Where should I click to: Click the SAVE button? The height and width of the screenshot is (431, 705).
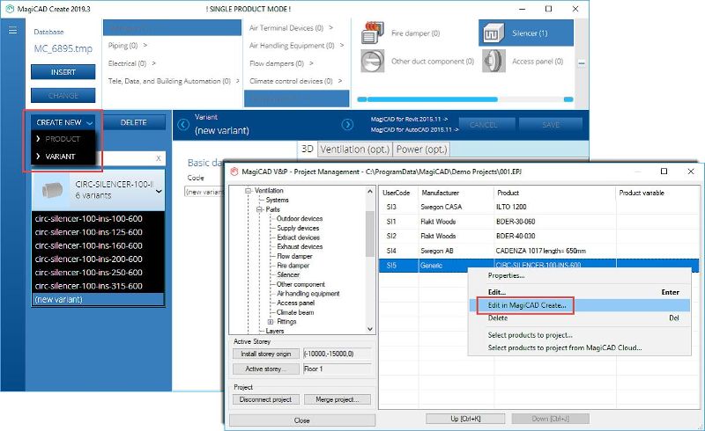(551, 124)
